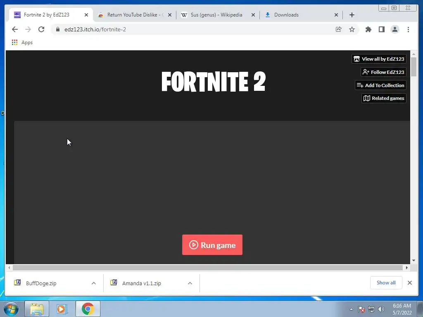Share this page icon in address bar
Viewport: 423px width, 317px height.
(x=339, y=29)
